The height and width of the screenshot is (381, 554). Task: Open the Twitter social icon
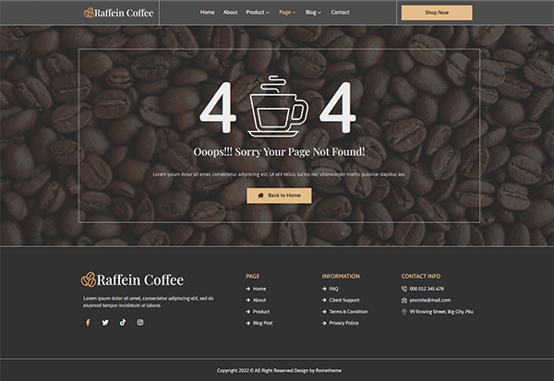point(105,323)
